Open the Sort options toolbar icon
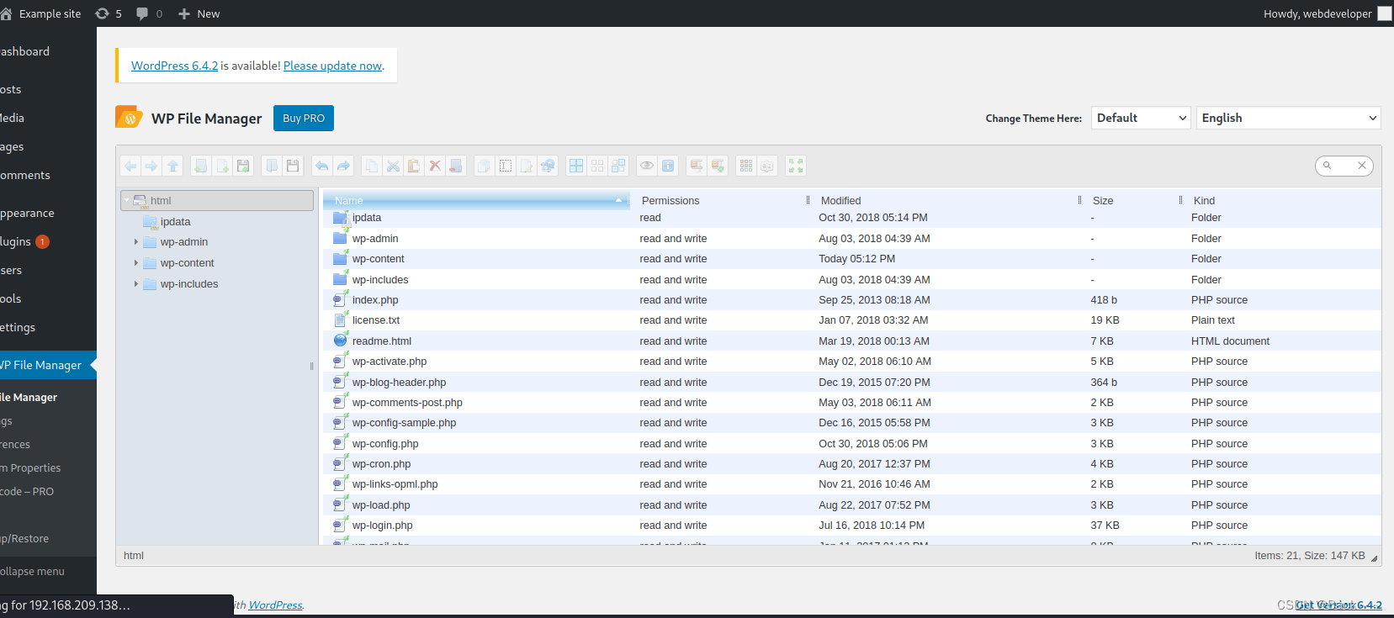This screenshot has width=1394, height=618. coord(767,166)
